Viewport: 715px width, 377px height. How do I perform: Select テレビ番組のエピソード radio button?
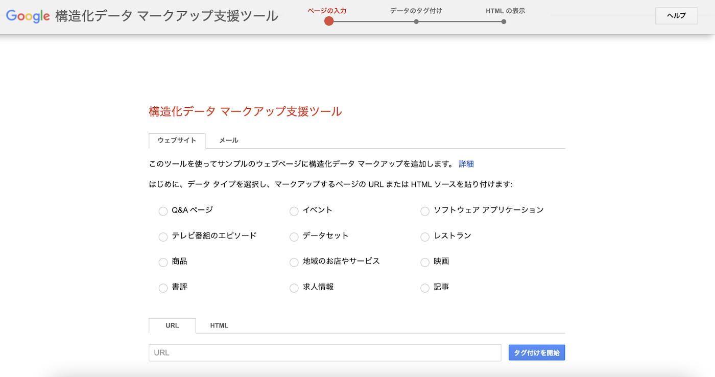[x=163, y=237]
